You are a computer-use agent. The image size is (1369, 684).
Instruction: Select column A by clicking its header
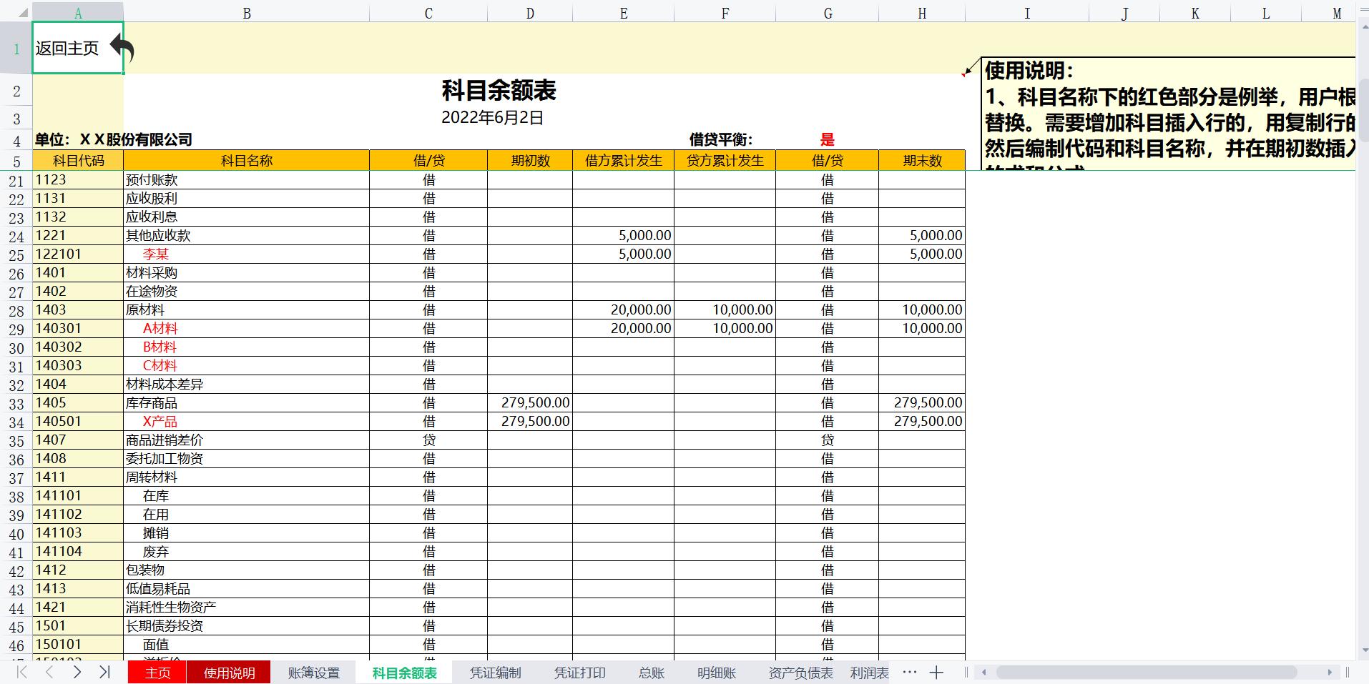78,12
